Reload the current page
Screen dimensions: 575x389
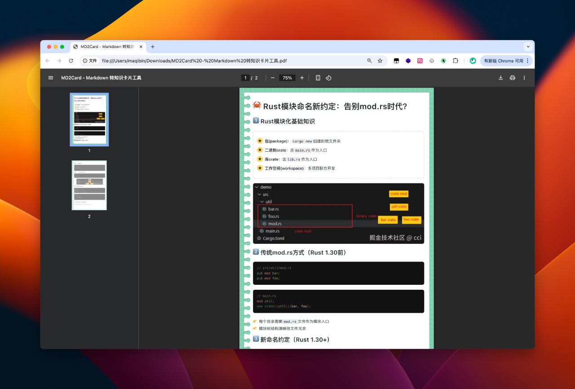71,61
